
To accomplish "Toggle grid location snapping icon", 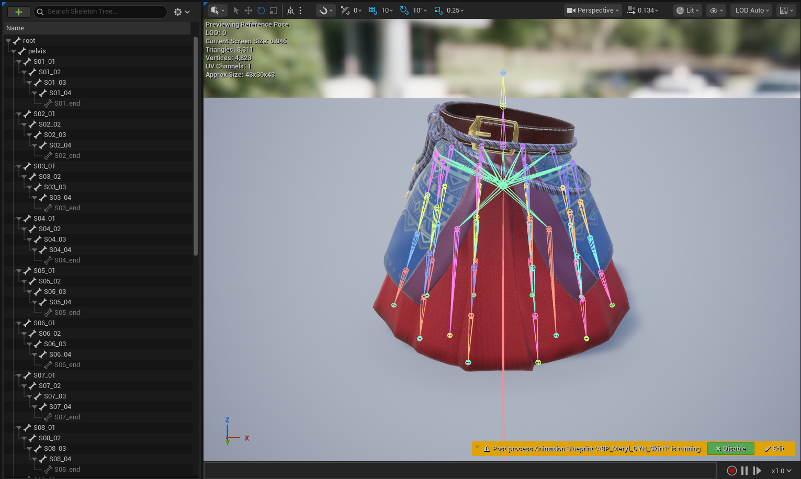I will pos(373,10).
